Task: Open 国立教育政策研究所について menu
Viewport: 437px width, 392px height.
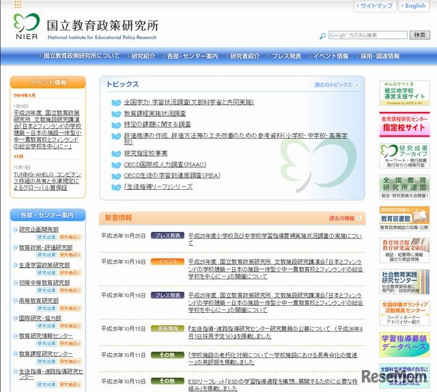Action: [x=80, y=56]
